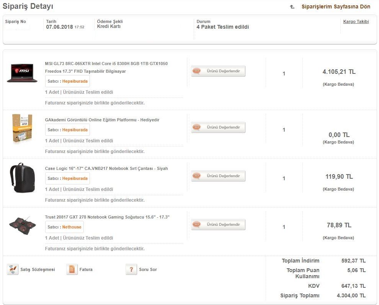Click the back arrow icon beside Siparişlerim

tap(292, 7)
